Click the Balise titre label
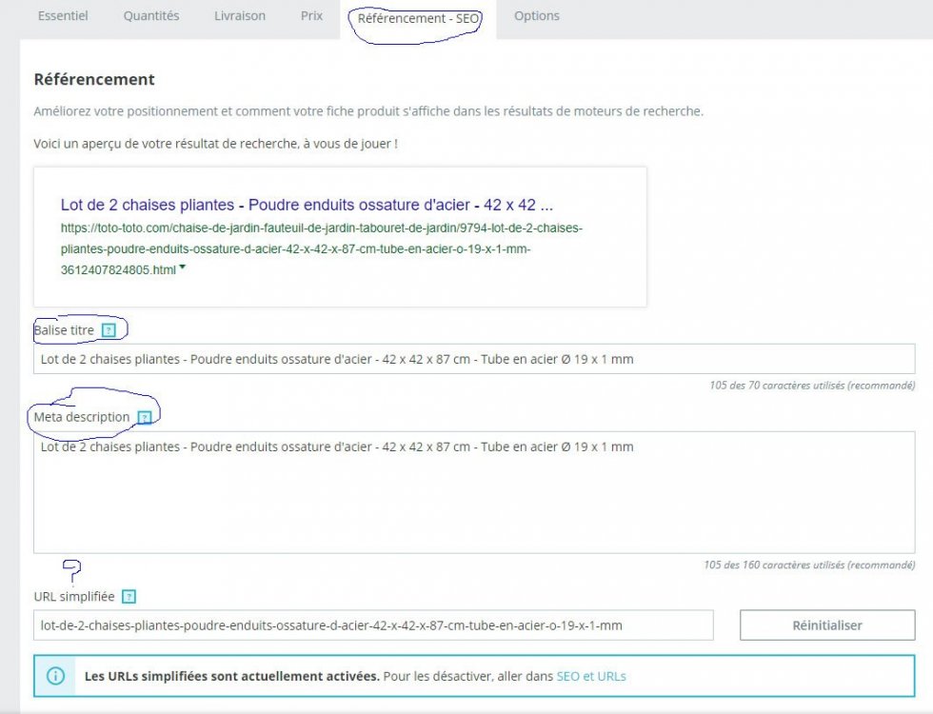933x714 pixels. point(65,330)
